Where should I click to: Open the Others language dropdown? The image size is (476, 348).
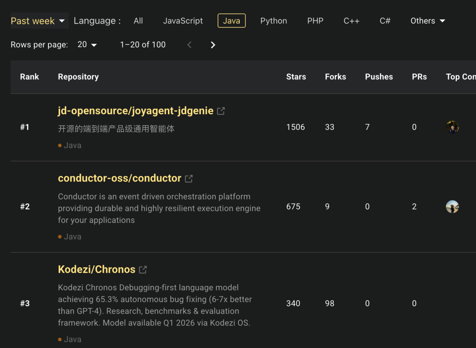428,21
